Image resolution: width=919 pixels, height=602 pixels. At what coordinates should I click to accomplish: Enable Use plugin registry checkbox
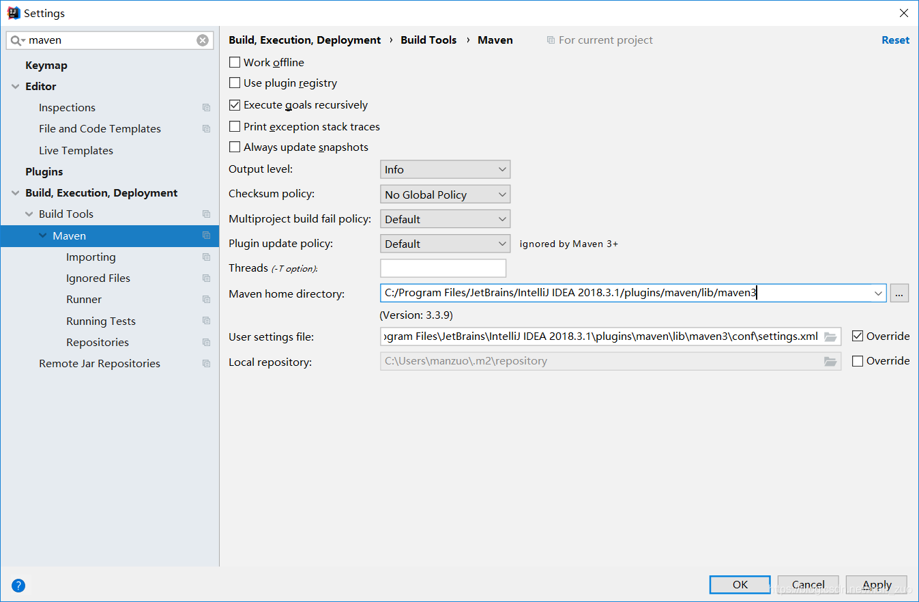point(235,83)
